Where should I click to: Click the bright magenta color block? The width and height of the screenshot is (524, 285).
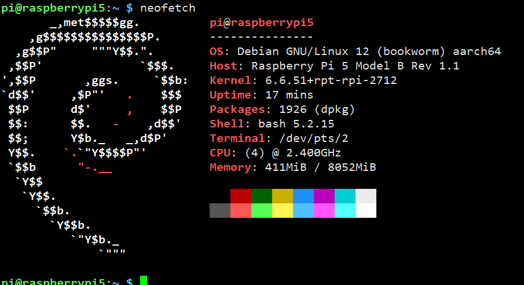(x=324, y=210)
